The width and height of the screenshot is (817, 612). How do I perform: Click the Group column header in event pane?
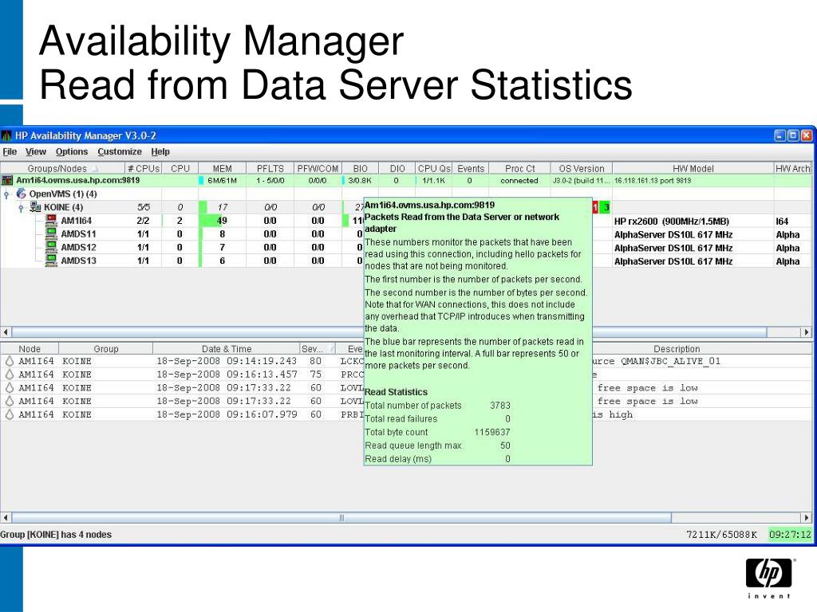(106, 349)
